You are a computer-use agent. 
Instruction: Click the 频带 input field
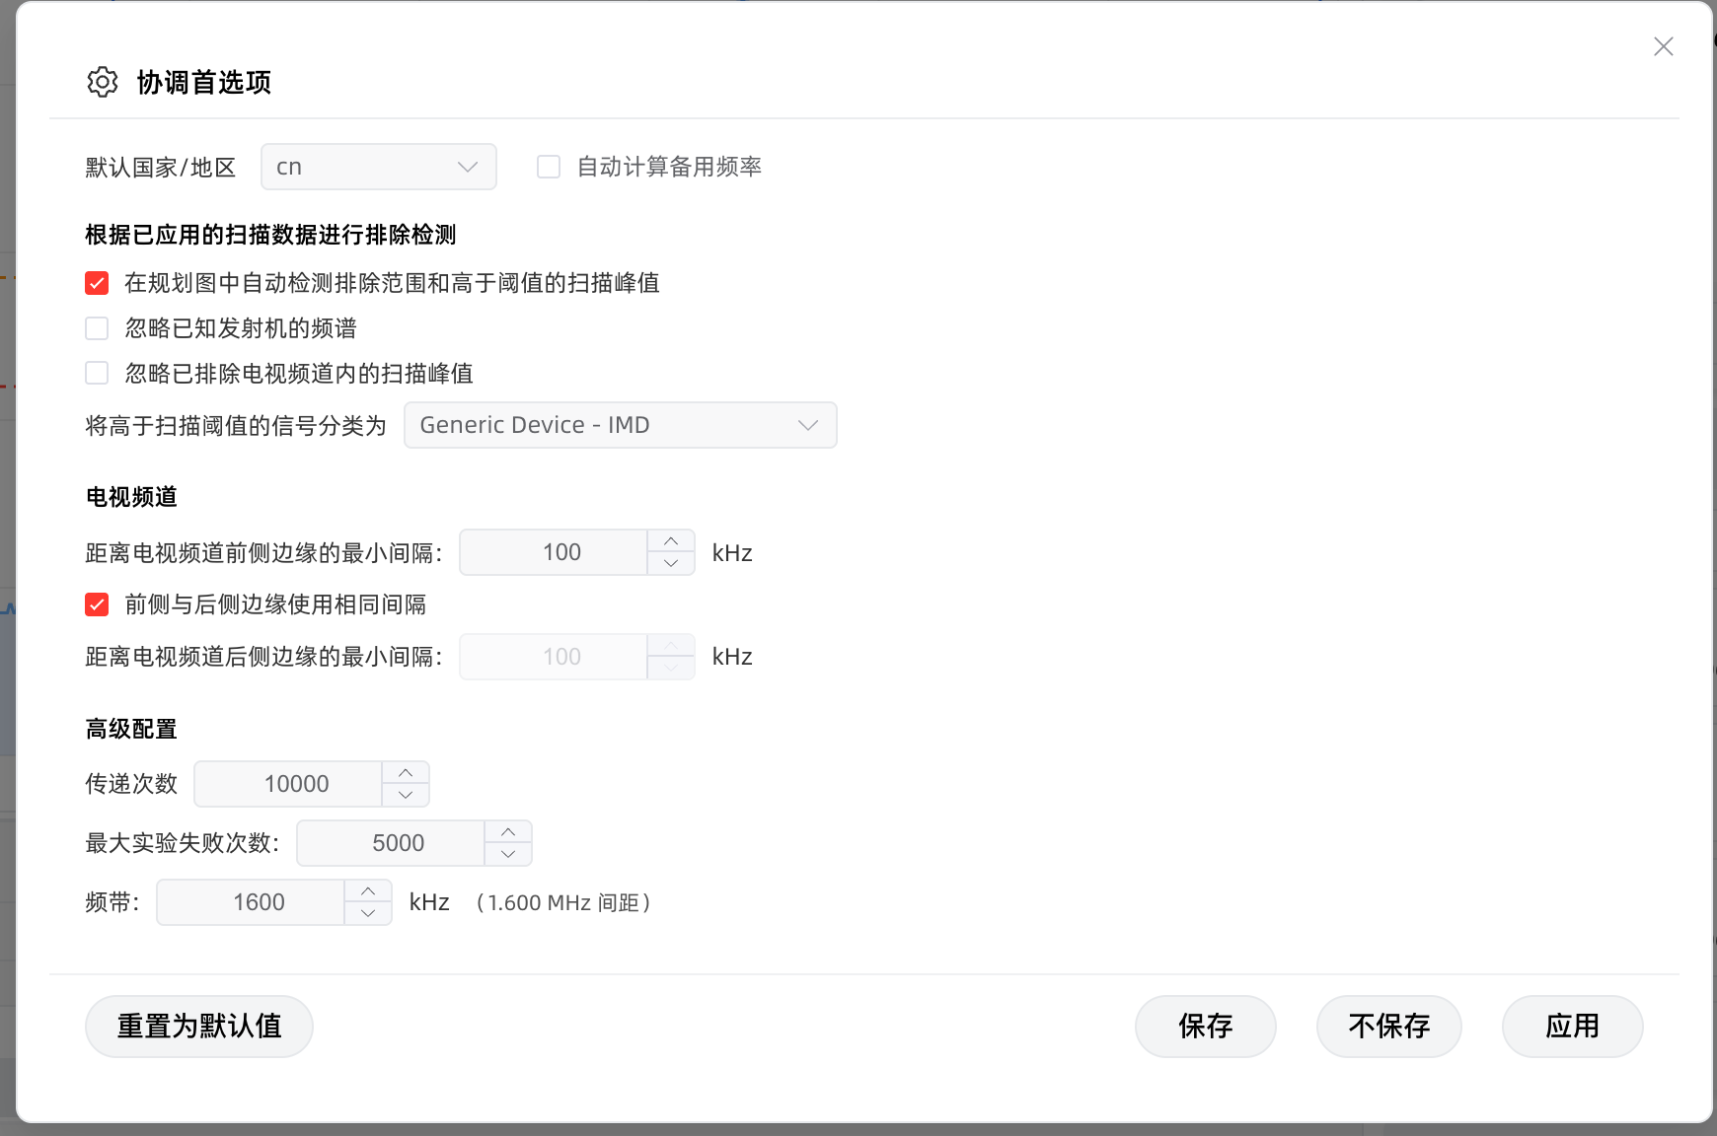coord(252,902)
